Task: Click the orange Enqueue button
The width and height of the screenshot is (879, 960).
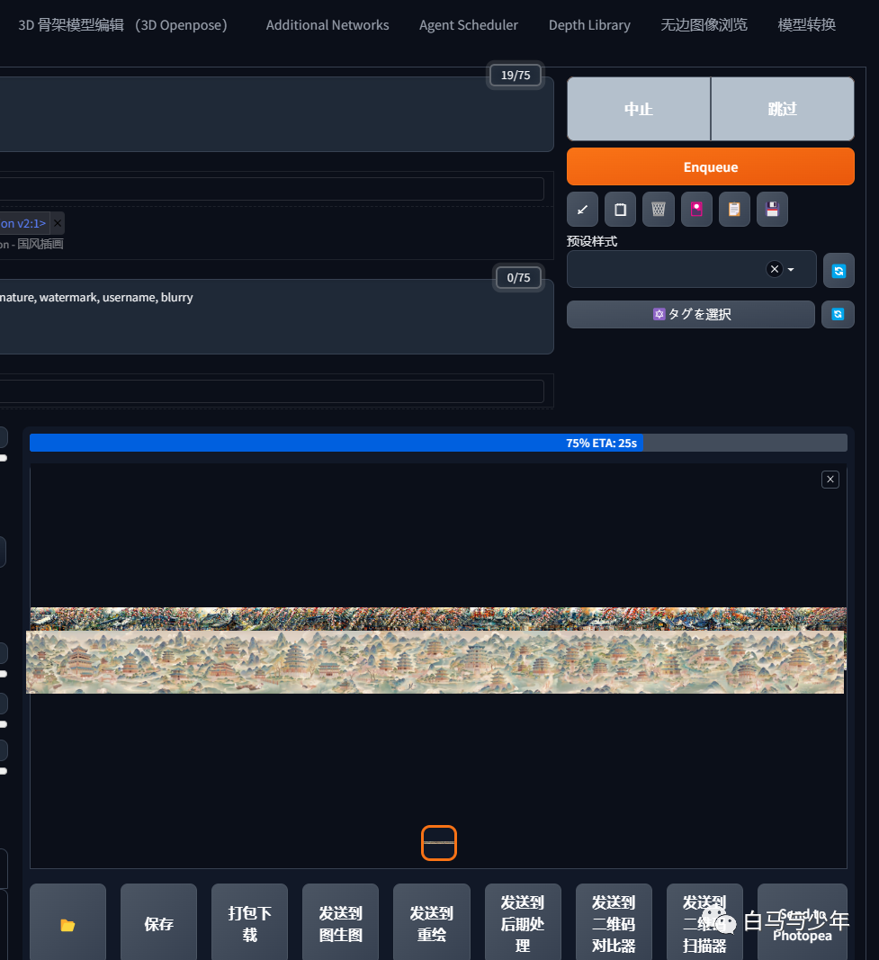Action: click(710, 166)
